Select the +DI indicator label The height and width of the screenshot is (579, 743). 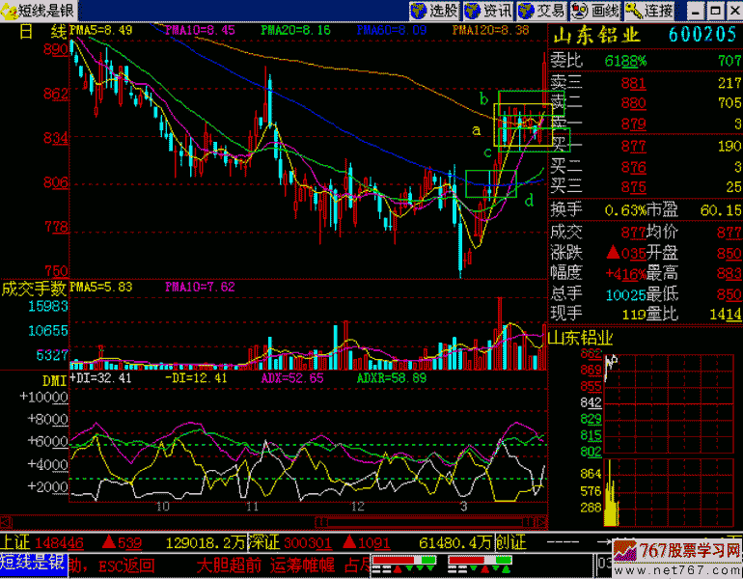click(101, 379)
